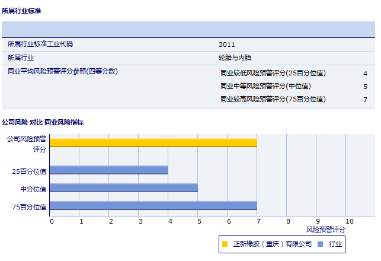Click the industry name 轮胎与内胎

pos(235,58)
